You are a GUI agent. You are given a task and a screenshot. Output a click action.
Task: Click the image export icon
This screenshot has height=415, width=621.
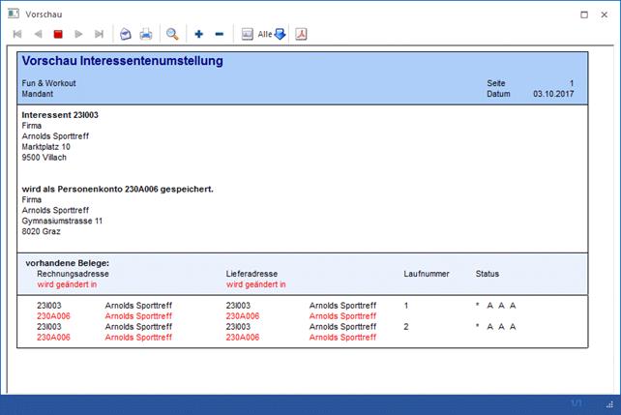click(247, 34)
